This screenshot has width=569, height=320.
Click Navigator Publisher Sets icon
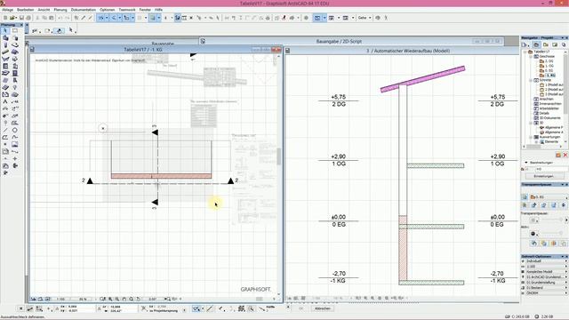coord(563,45)
